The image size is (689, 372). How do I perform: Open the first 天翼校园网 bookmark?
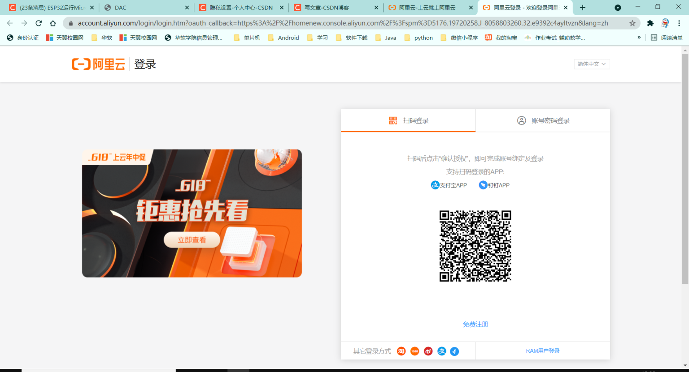(x=65, y=38)
